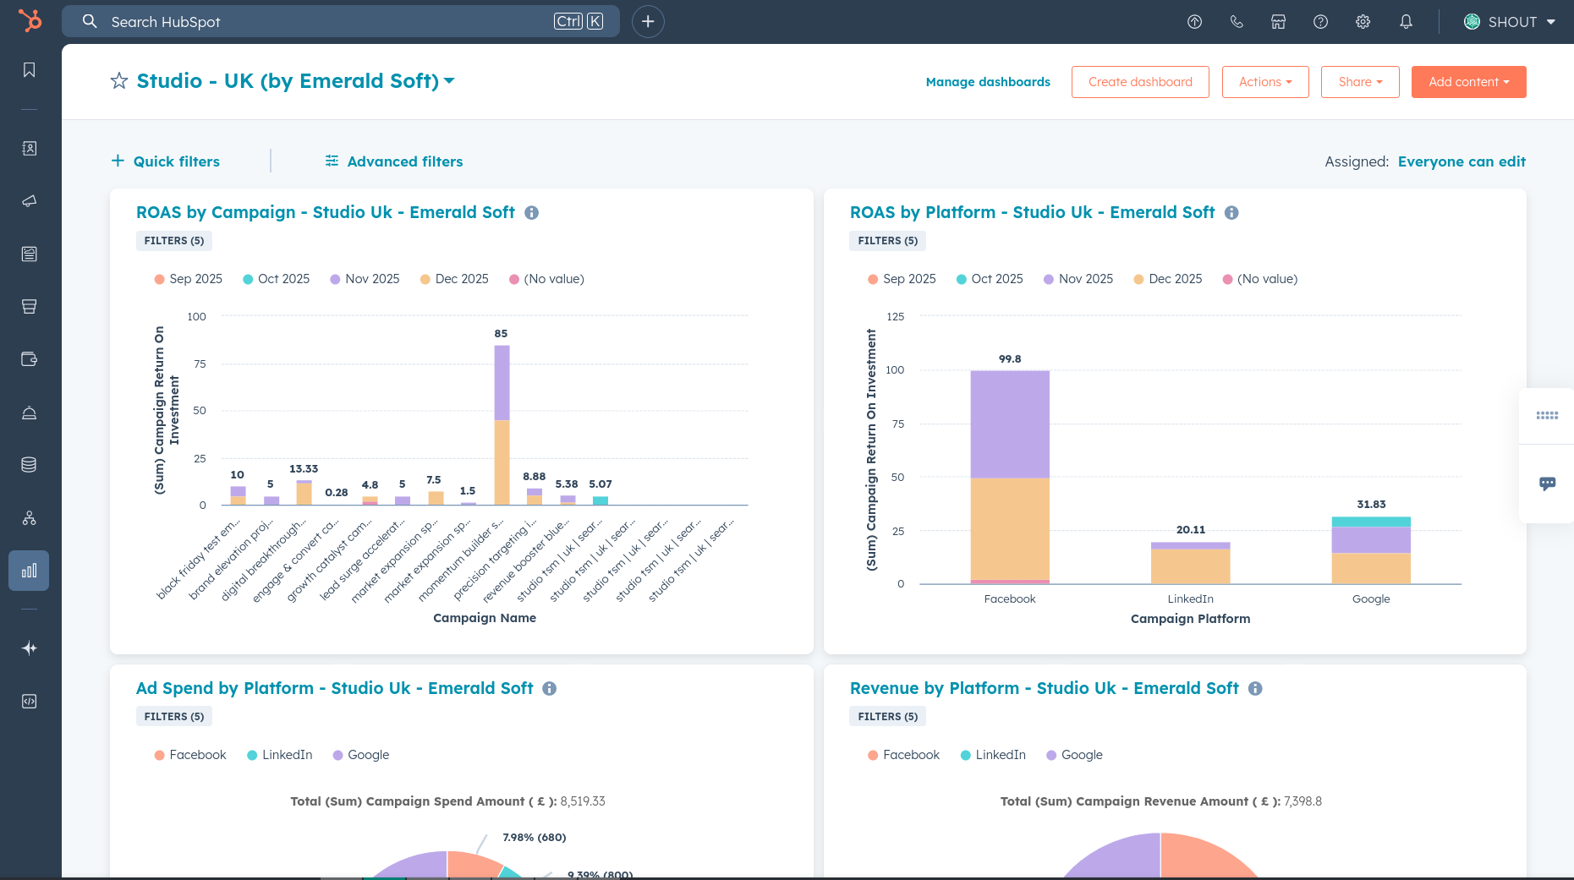Favorite the dashboard with the star icon
The width and height of the screenshot is (1574, 880).
(118, 80)
